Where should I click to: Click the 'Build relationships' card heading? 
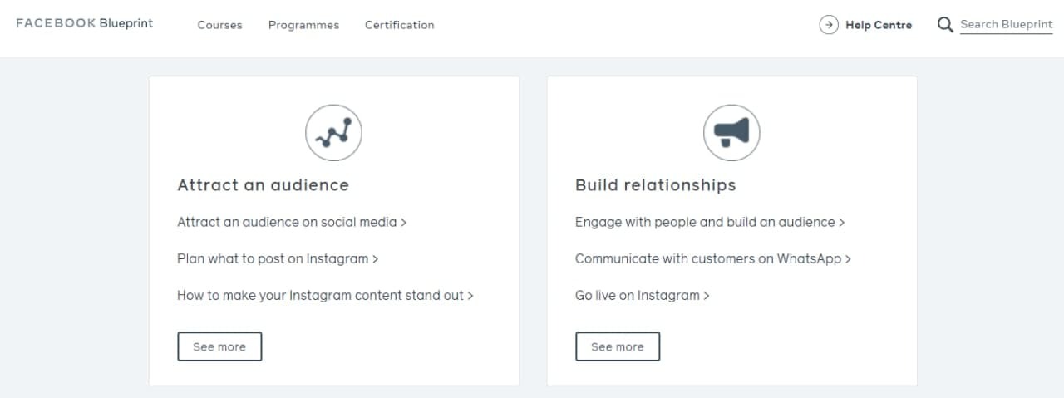655,184
